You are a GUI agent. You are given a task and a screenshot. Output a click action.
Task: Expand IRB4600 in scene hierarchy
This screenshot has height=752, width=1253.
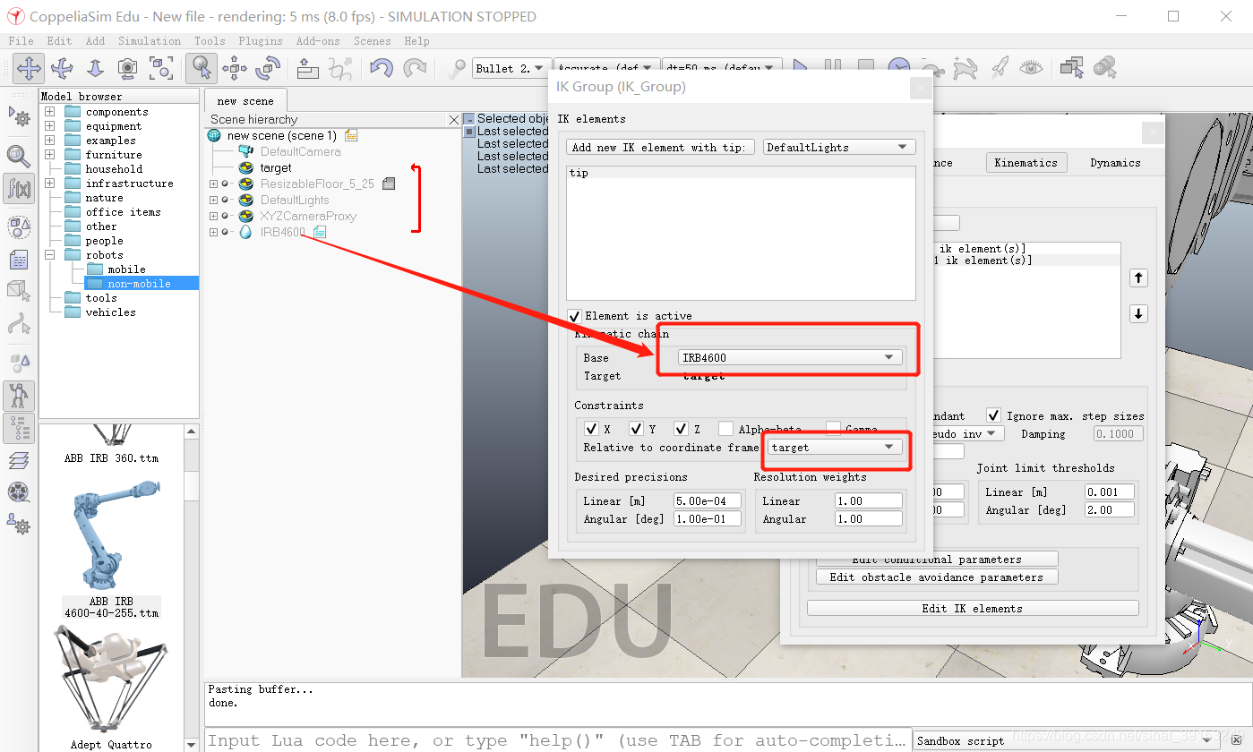tap(213, 232)
